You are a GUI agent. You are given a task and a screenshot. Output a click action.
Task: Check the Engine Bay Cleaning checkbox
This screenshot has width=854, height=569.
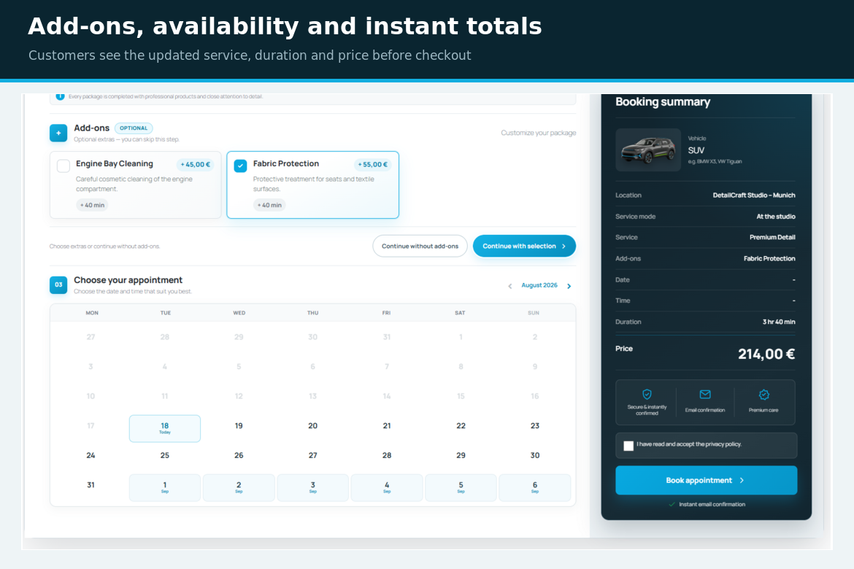tap(64, 166)
